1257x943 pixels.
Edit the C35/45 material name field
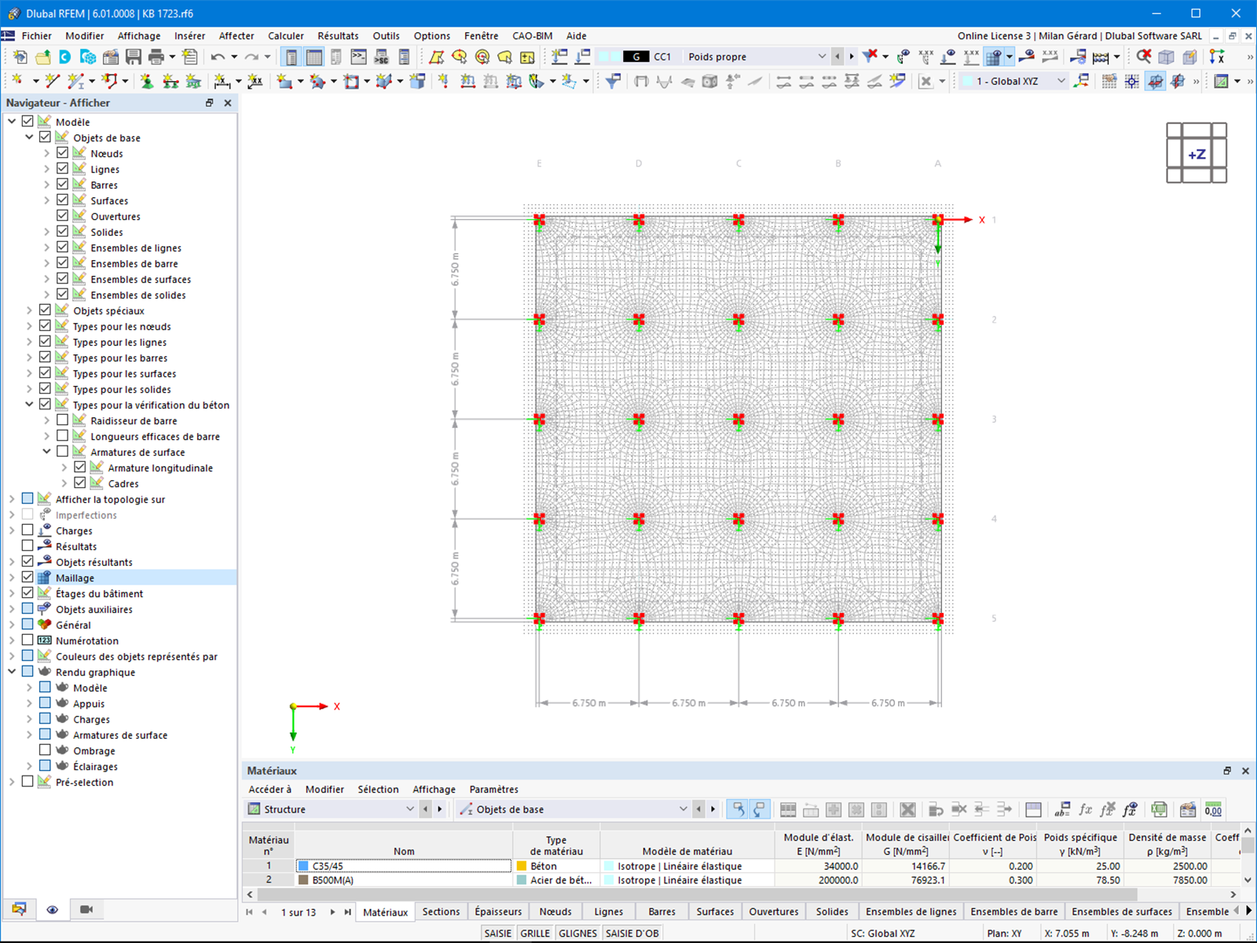pyautogui.click(x=404, y=866)
